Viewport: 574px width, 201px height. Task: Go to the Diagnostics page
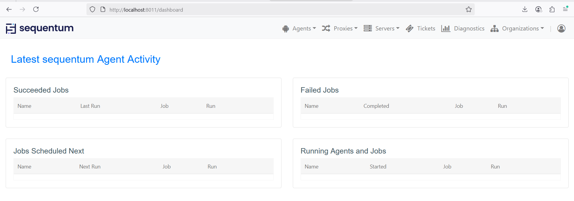pyautogui.click(x=469, y=28)
